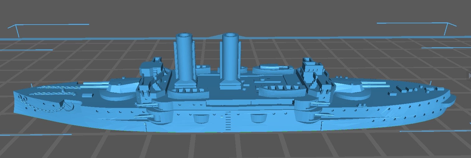
Task: Click the aft turret's gun barrels
Action: 374,83
